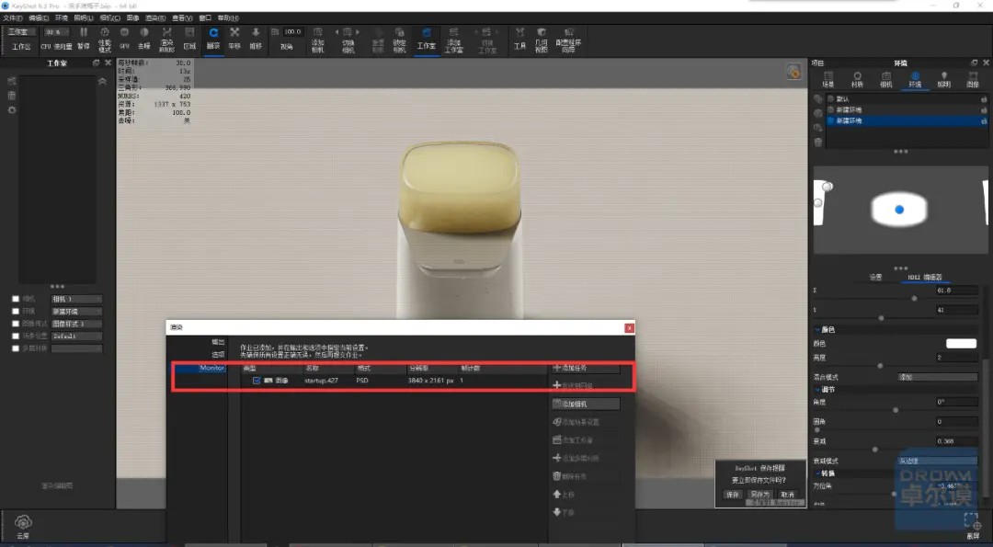Image resolution: width=993 pixels, height=547 pixels.
Task: Toggle the Multi-Material (多层材质) checkbox
Action: click(x=16, y=348)
